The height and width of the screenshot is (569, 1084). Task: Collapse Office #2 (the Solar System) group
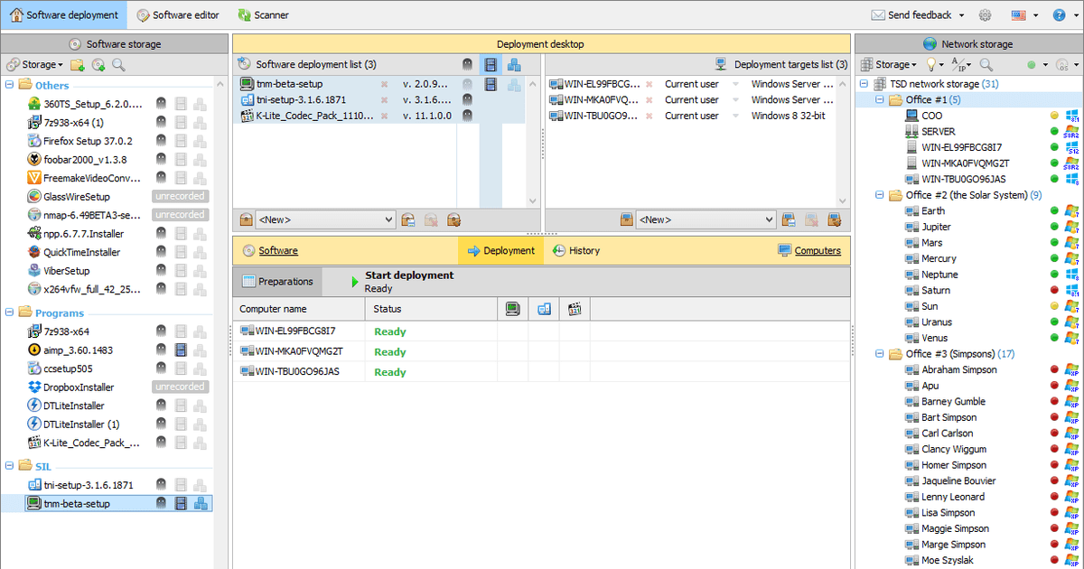(x=881, y=194)
